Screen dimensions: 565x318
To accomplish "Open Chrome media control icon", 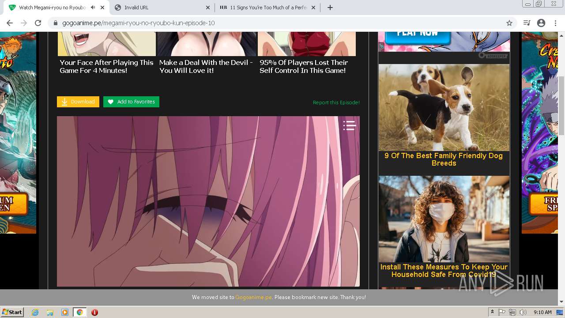I will pyautogui.click(x=527, y=23).
